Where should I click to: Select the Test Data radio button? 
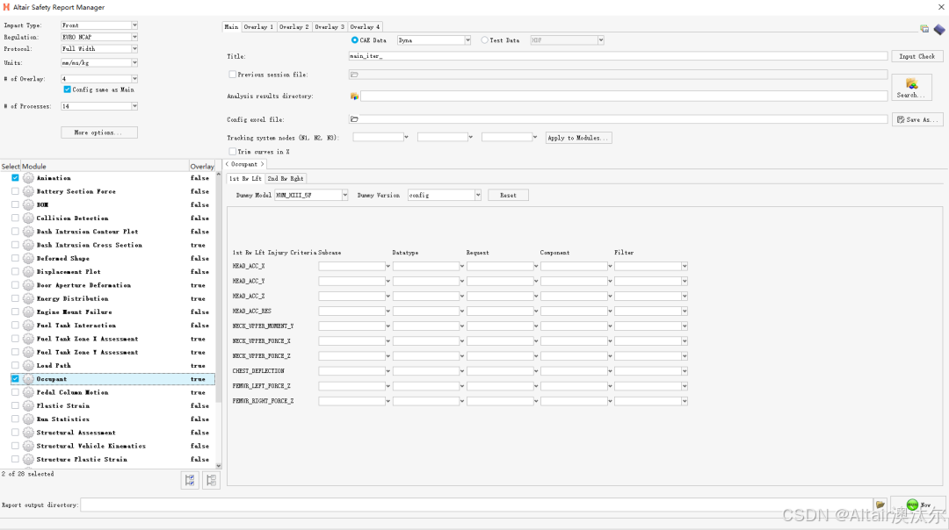[x=485, y=39]
